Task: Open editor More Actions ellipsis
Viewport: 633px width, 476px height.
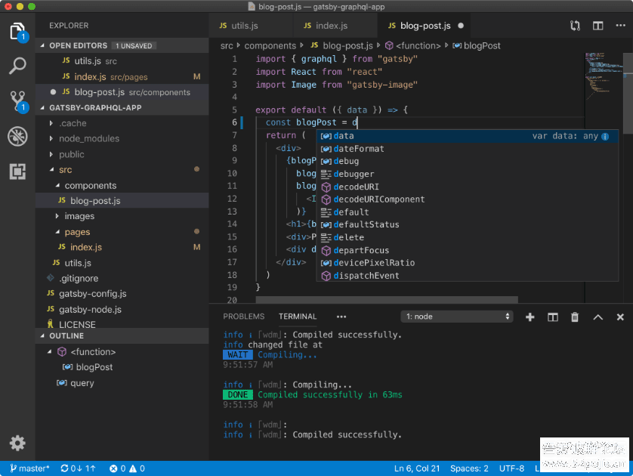Action: click(620, 26)
